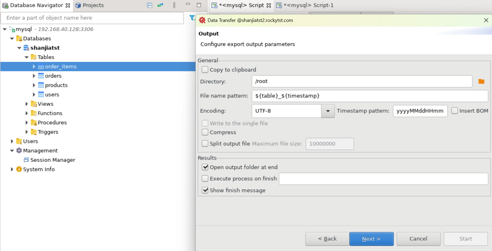Open the navigator View Menu dots icon
492x251 pixels.
174,5
